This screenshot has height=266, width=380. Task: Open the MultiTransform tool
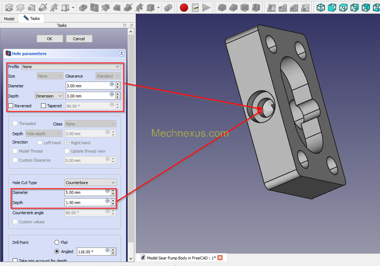(x=305, y=8)
